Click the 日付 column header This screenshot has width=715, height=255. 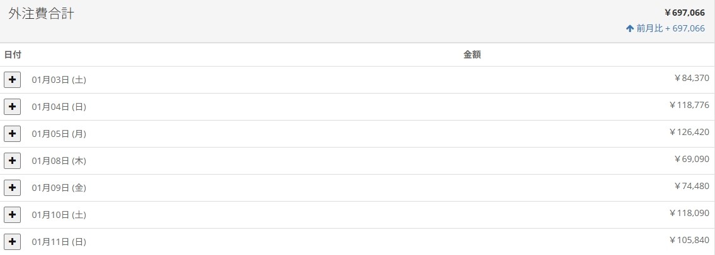[13, 55]
